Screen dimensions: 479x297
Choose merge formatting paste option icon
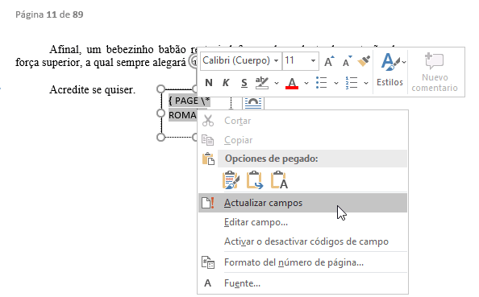pyautogui.click(x=255, y=180)
